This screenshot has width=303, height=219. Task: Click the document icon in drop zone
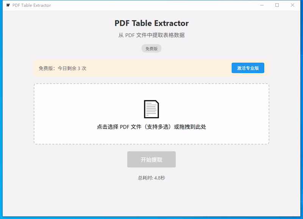tap(151, 109)
